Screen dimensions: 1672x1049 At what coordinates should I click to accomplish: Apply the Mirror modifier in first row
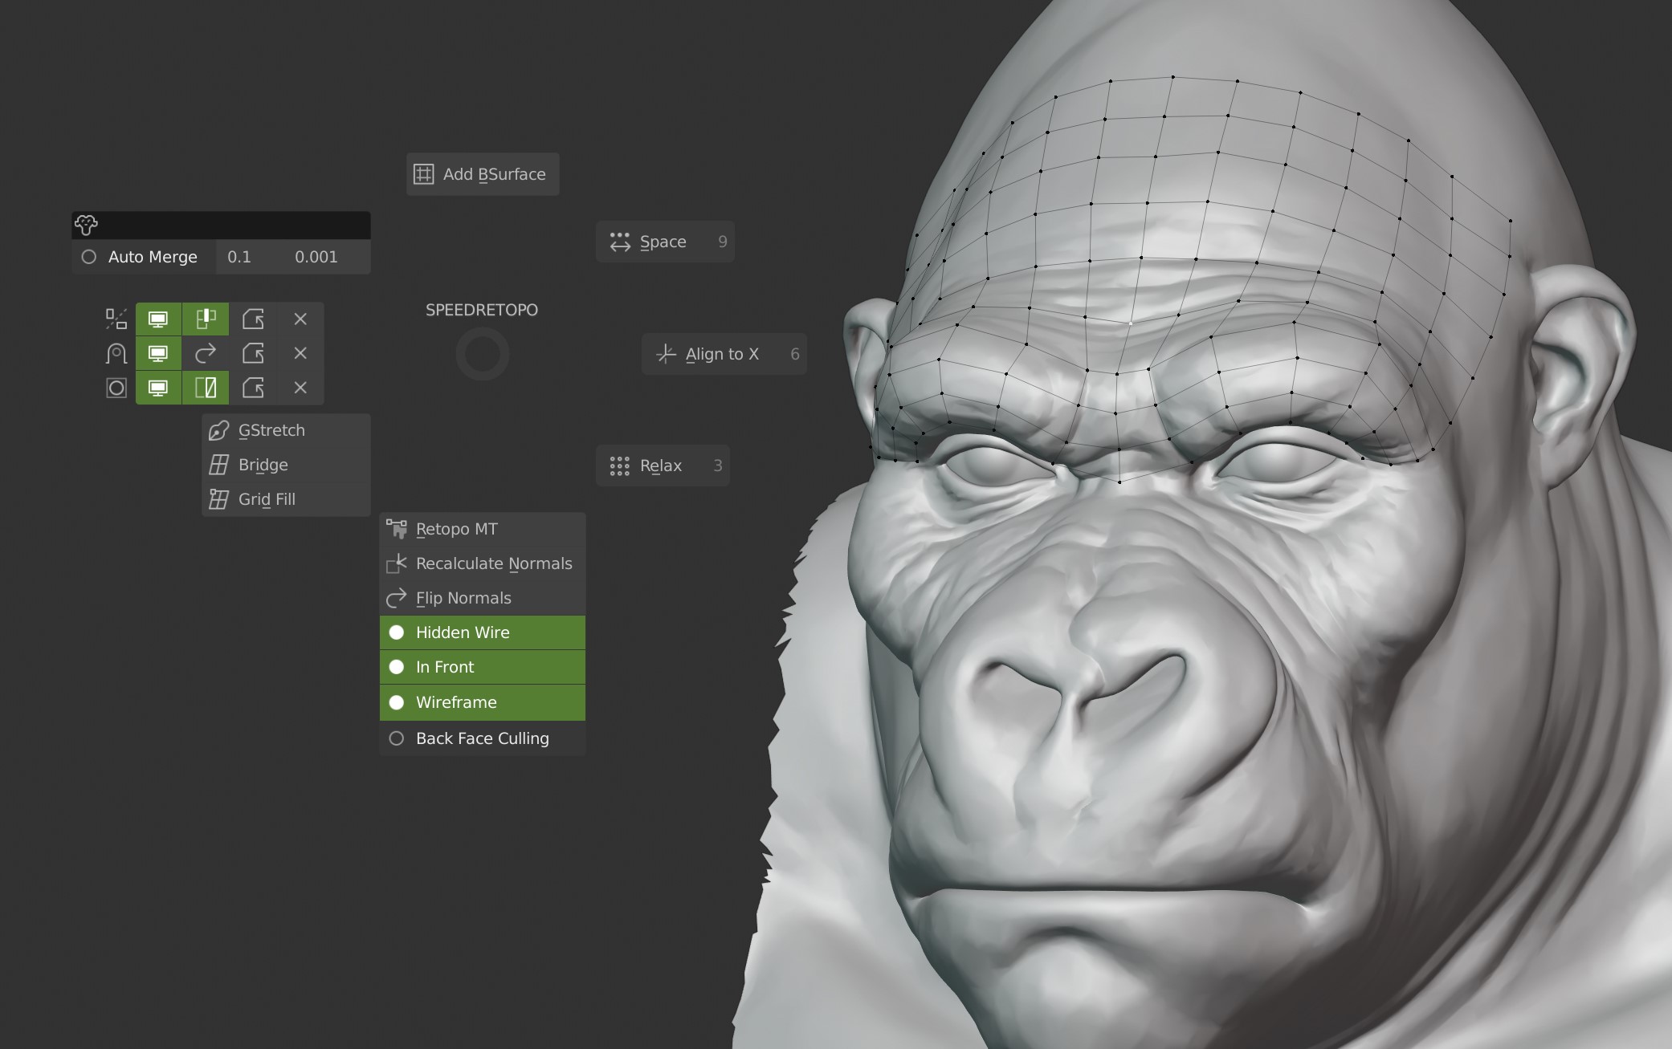253,319
